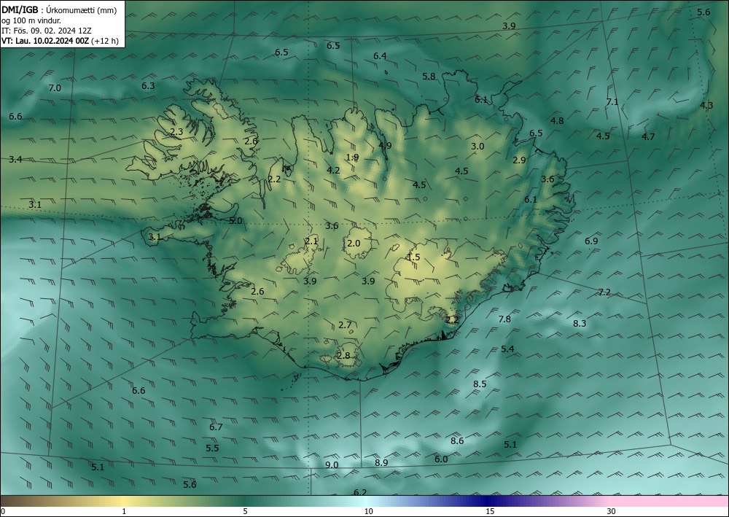Screen dimensions: 729x517
Task: Click the map value 7.0
Action: (x=55, y=88)
